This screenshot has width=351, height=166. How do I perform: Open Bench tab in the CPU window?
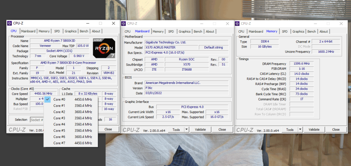(x=84, y=31)
